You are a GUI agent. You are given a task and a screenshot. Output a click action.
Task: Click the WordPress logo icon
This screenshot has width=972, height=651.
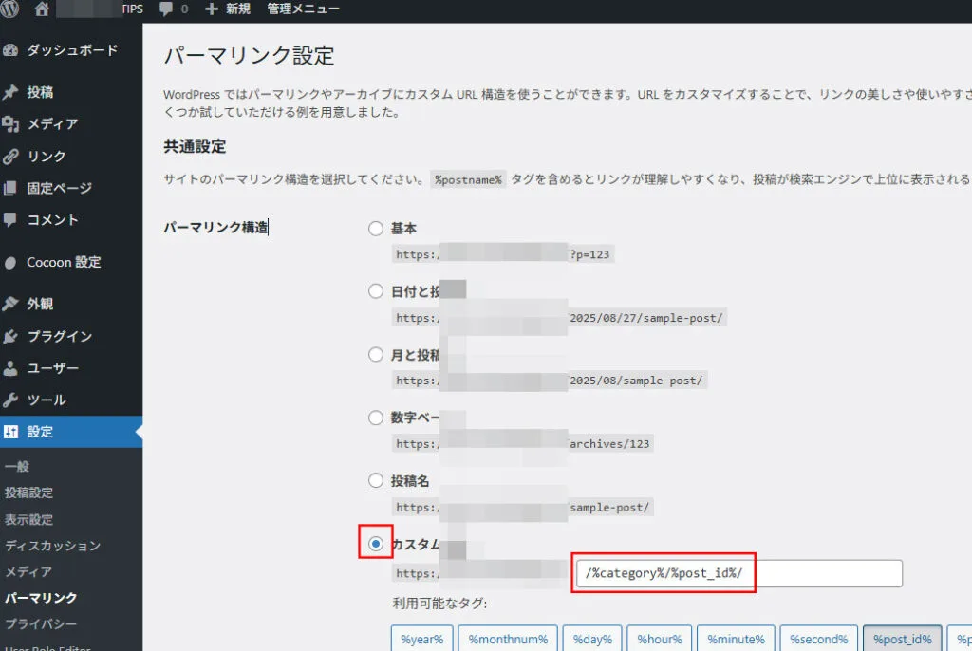point(11,9)
